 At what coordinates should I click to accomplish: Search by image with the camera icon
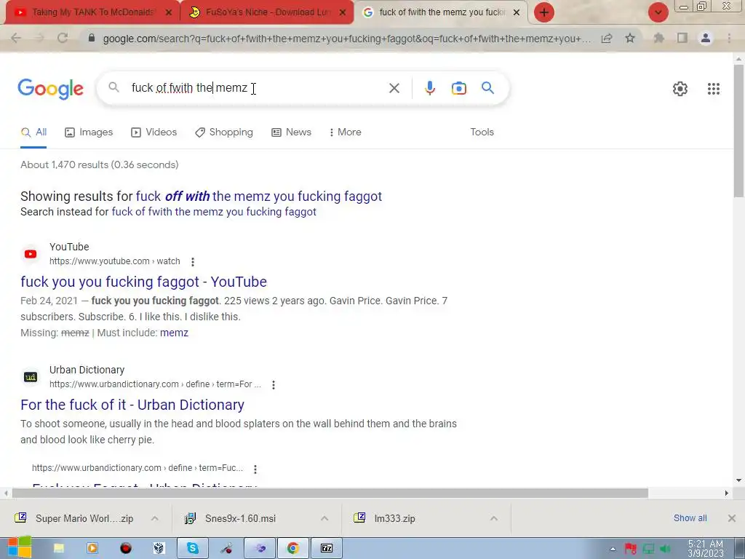pos(458,88)
